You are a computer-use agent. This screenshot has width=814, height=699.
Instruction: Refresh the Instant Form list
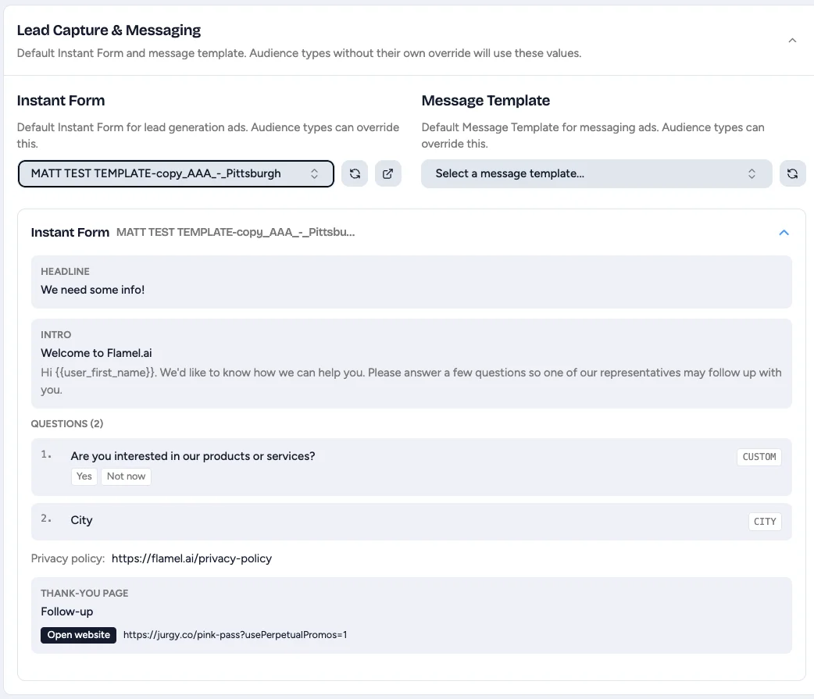pyautogui.click(x=355, y=173)
